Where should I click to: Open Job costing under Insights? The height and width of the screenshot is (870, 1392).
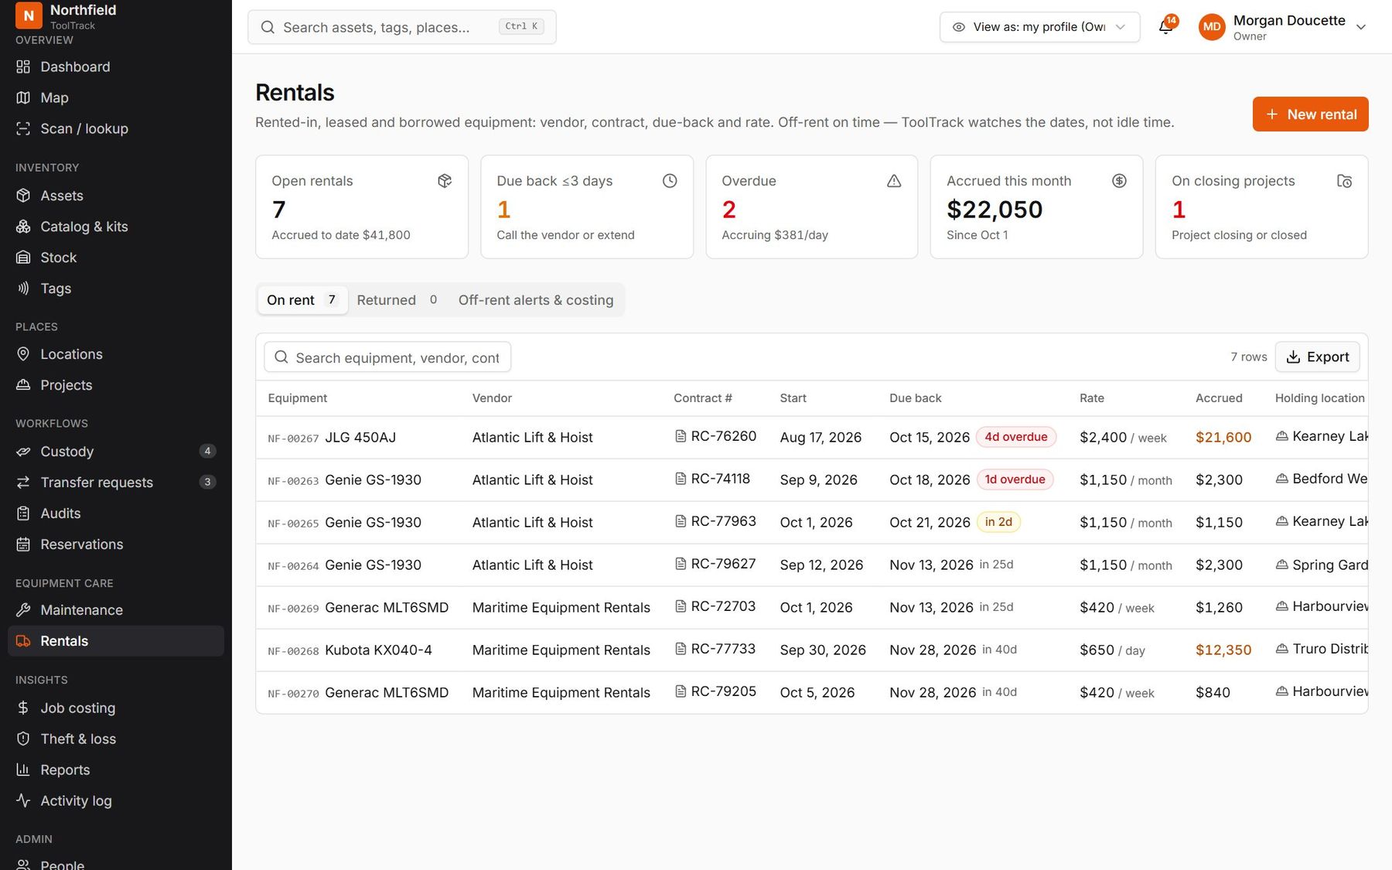point(116,708)
